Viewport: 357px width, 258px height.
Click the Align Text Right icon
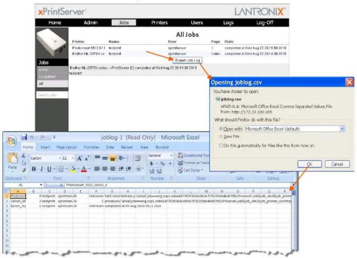pos(112,169)
